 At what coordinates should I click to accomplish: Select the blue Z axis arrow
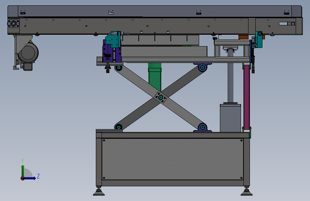click(30, 178)
